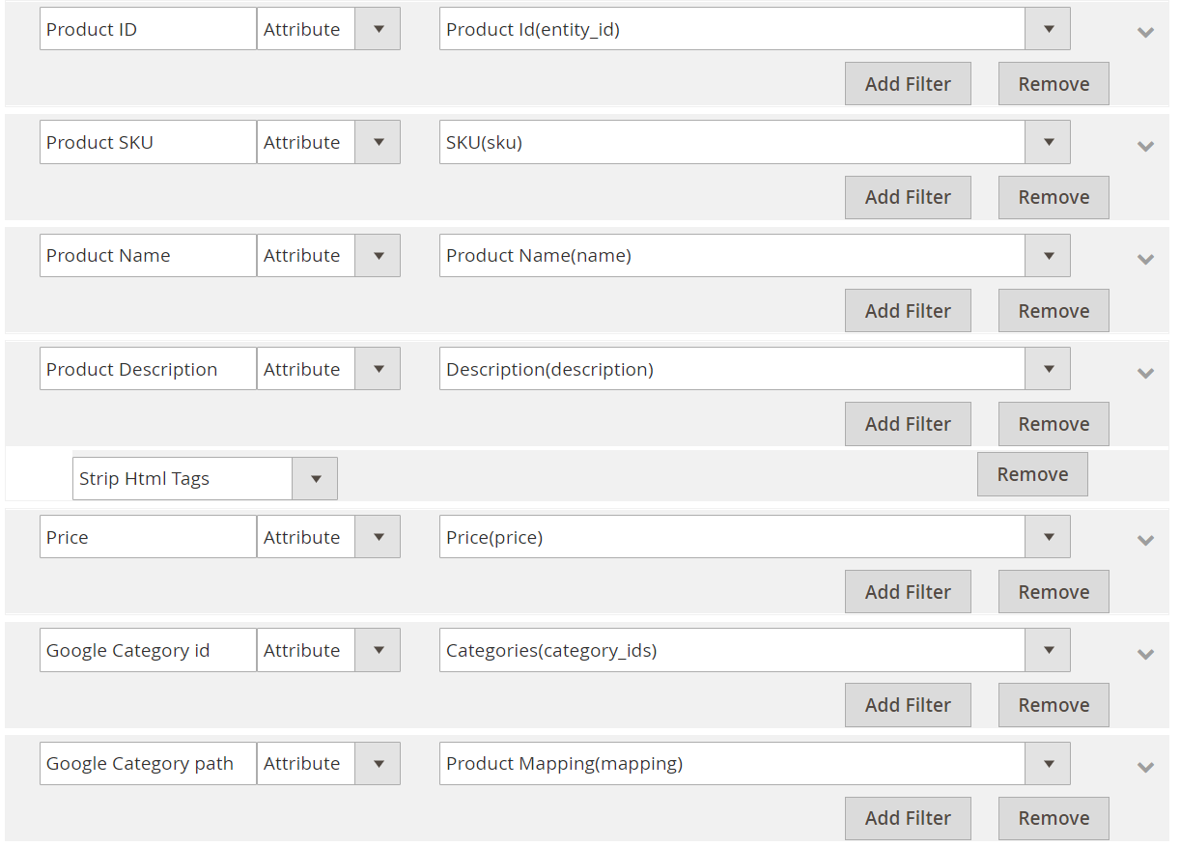The width and height of the screenshot is (1180, 847).
Task: Remove the Strip Html Tags filter
Action: coord(1032,474)
